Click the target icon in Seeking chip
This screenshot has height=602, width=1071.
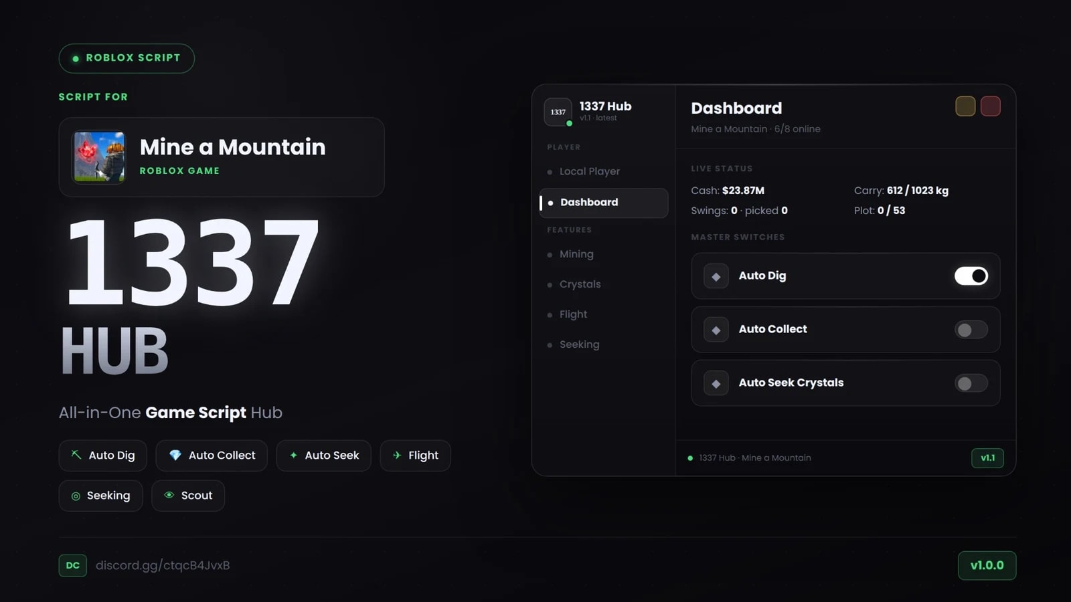pyautogui.click(x=76, y=496)
